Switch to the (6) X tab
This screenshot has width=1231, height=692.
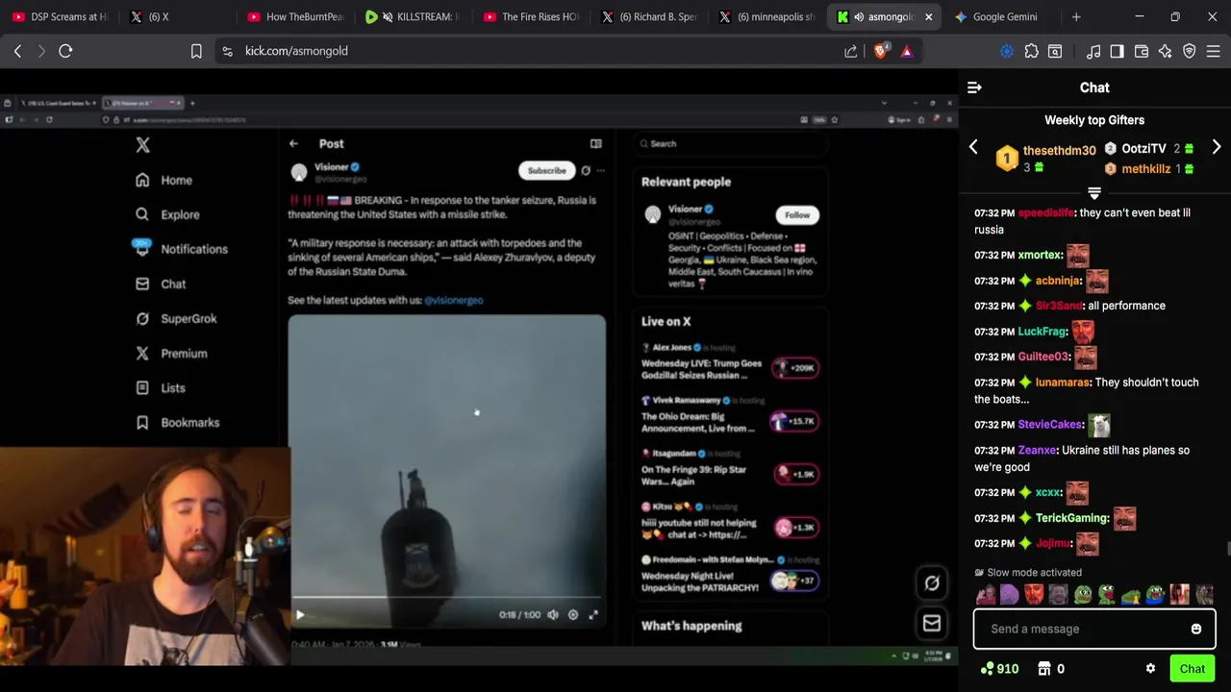[178, 16]
